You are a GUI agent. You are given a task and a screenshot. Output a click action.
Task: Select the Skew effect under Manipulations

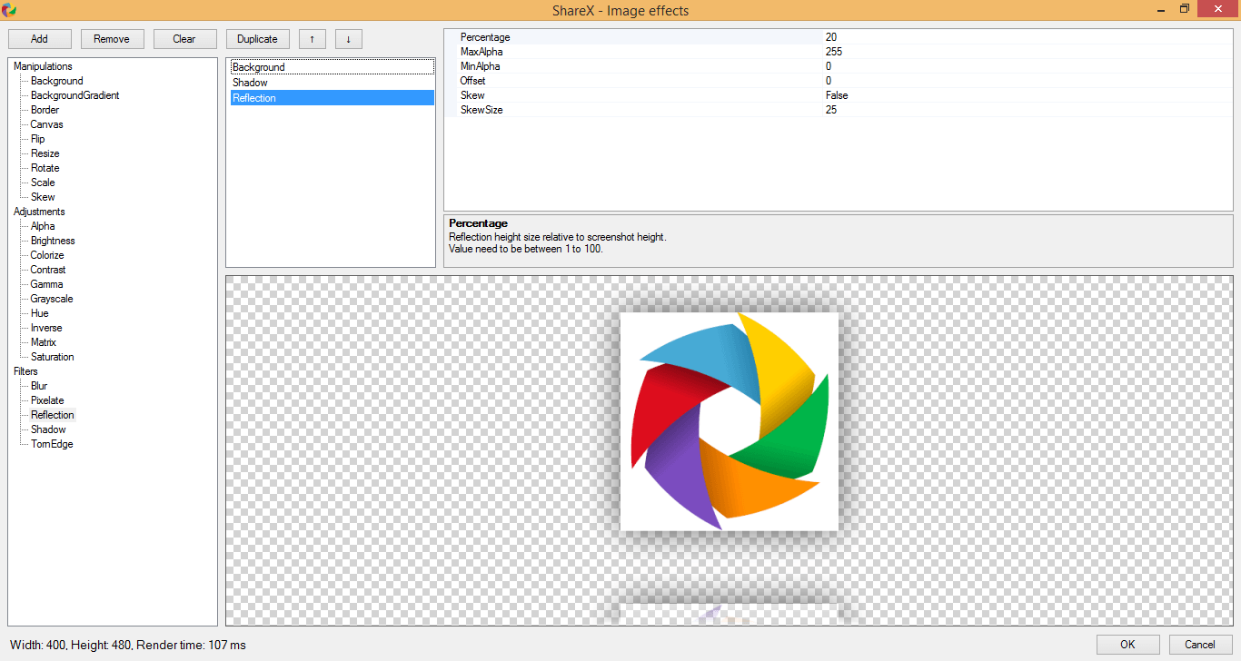click(43, 197)
